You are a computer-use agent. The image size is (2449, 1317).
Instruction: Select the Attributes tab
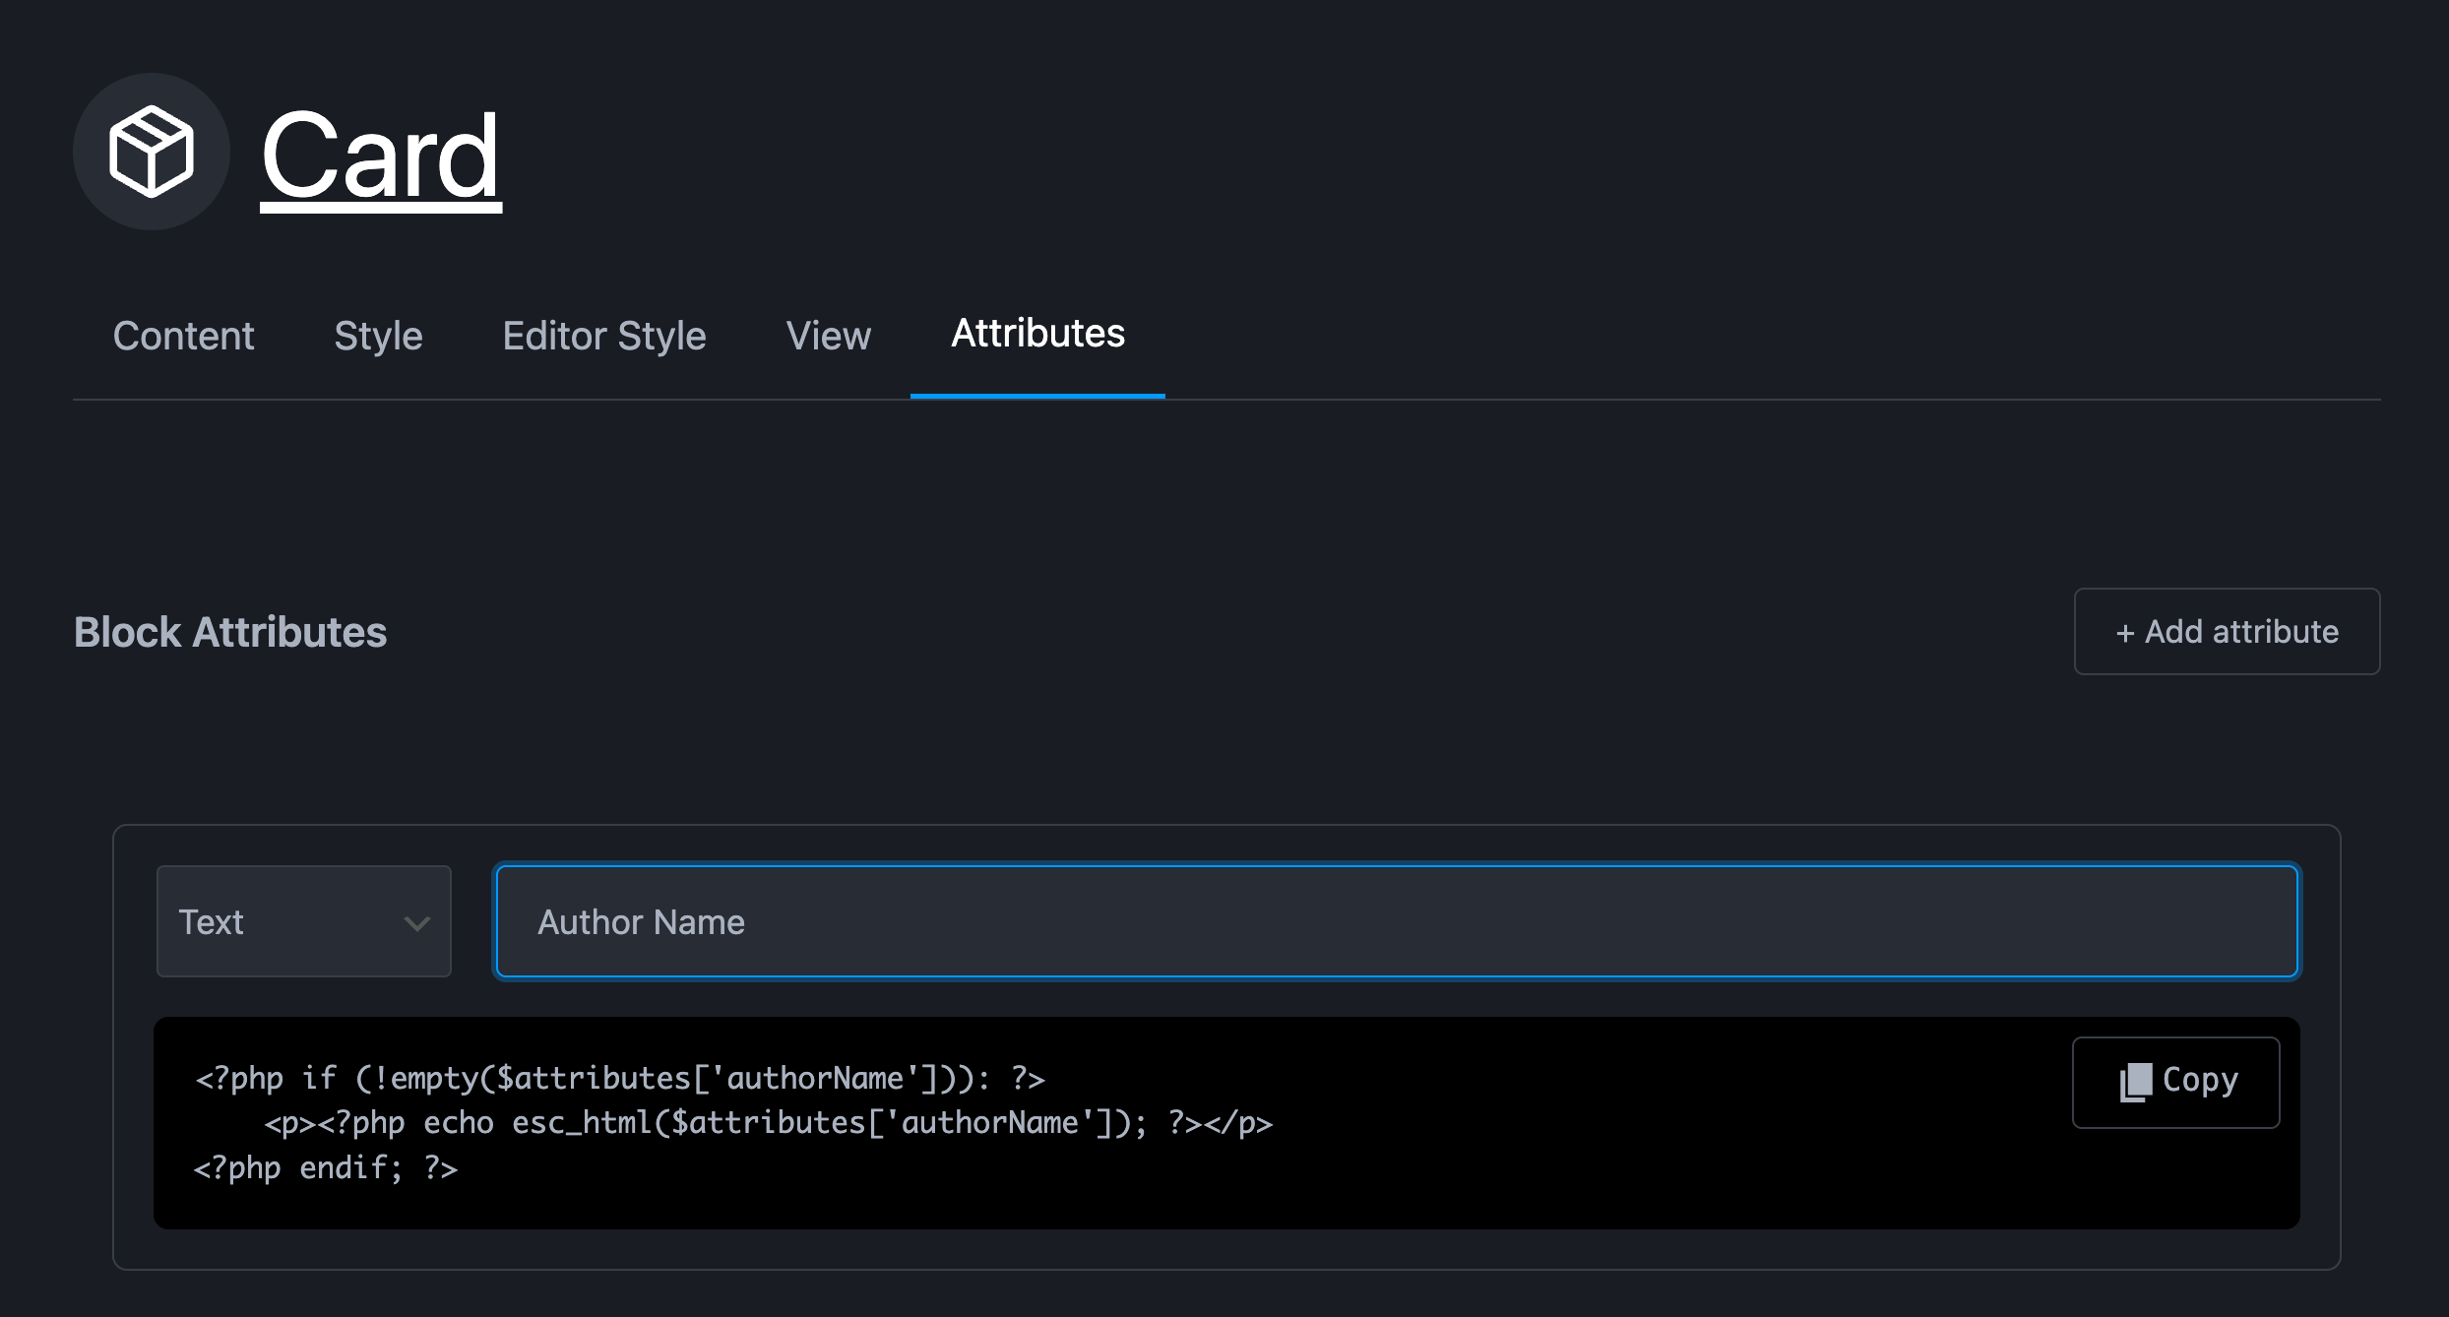pyautogui.click(x=1037, y=335)
